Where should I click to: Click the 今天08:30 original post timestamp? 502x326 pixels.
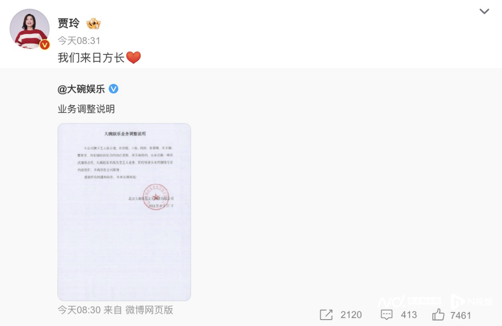(79, 310)
